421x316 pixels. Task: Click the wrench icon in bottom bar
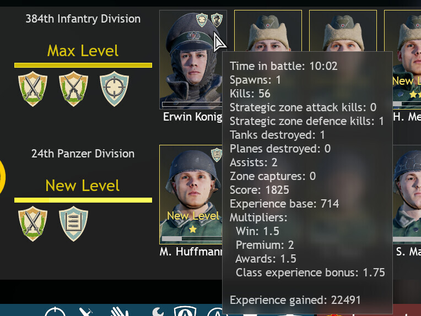point(158,312)
